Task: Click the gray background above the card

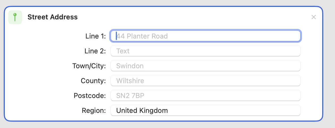Action: coord(167,3)
